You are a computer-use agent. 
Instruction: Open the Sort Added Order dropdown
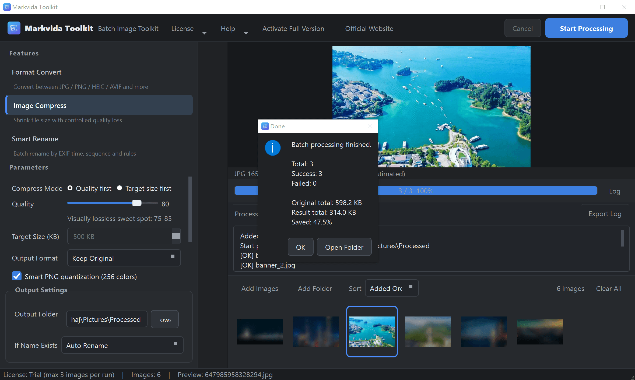392,288
